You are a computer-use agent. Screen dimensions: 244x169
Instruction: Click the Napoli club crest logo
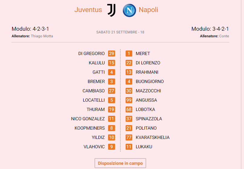click(x=129, y=10)
